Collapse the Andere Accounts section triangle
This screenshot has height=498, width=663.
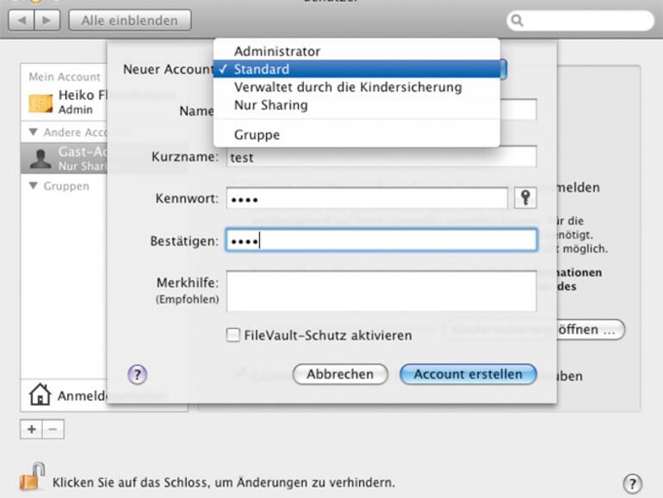coord(34,132)
